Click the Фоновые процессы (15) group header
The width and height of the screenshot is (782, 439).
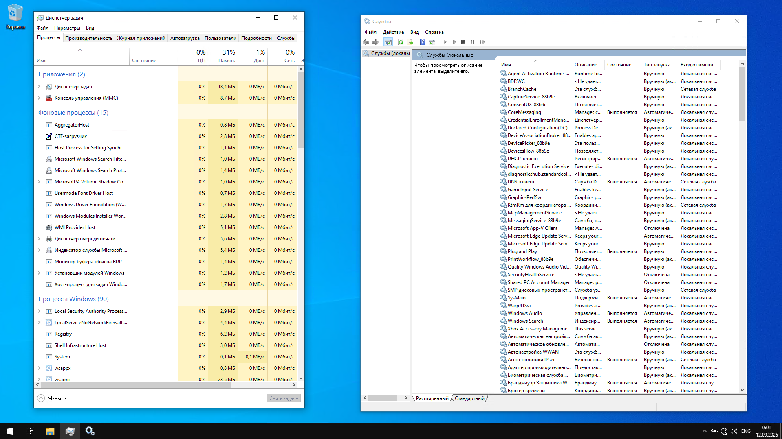tap(73, 113)
